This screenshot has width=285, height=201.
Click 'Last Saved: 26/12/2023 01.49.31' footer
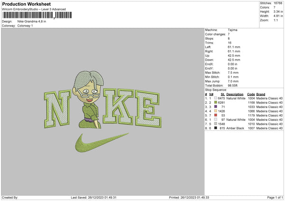click(94, 198)
